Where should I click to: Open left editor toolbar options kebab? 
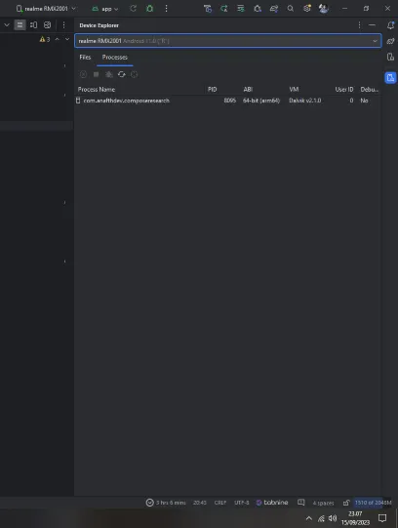(x=63, y=25)
